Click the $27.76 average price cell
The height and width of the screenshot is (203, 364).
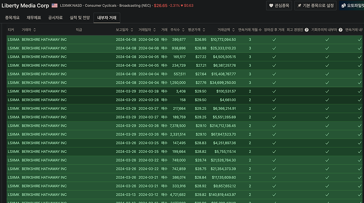click(x=201, y=82)
